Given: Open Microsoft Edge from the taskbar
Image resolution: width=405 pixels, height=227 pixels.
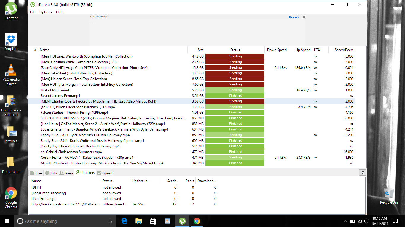Looking at the screenshot, I should [124, 221].
